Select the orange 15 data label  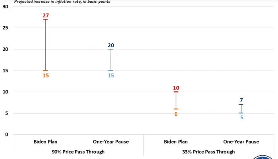tap(46, 75)
